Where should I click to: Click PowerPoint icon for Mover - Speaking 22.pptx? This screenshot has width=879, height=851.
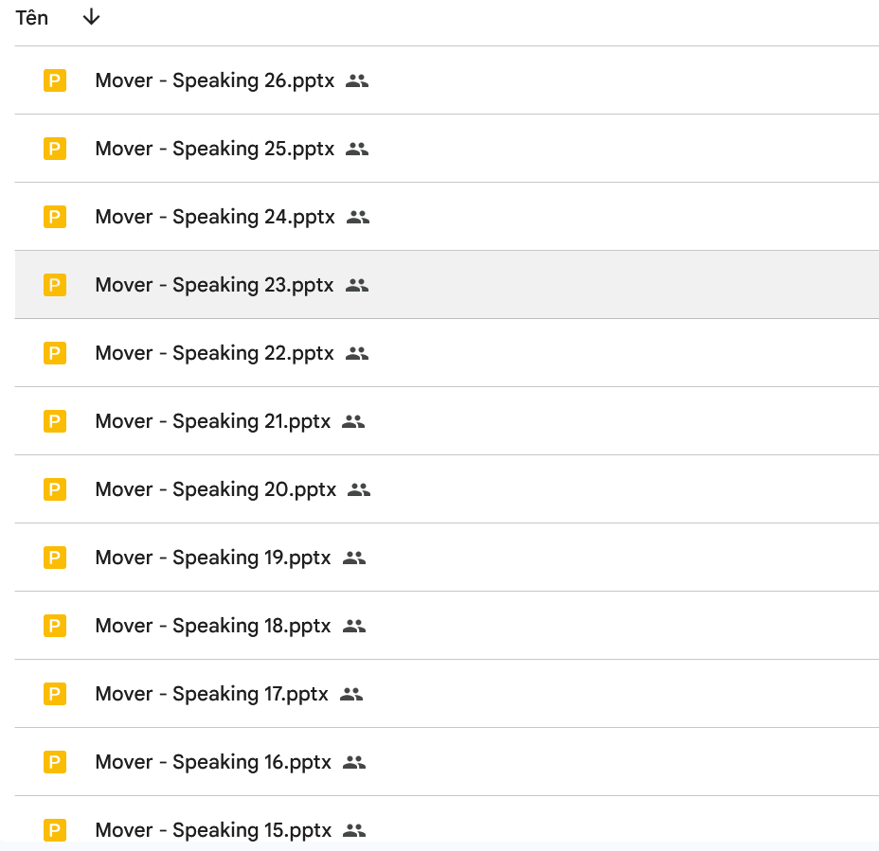click(x=55, y=353)
